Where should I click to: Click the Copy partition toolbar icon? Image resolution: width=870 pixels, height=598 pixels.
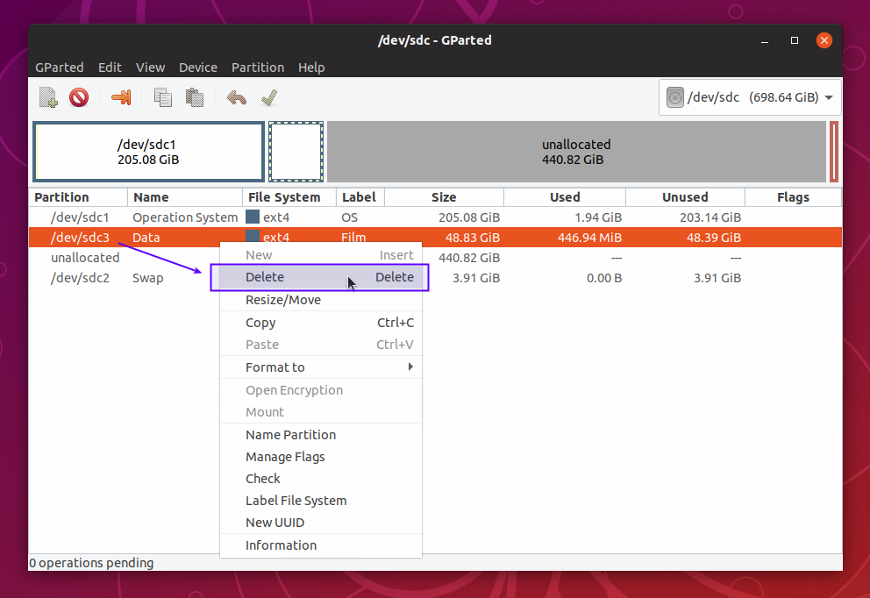point(163,97)
